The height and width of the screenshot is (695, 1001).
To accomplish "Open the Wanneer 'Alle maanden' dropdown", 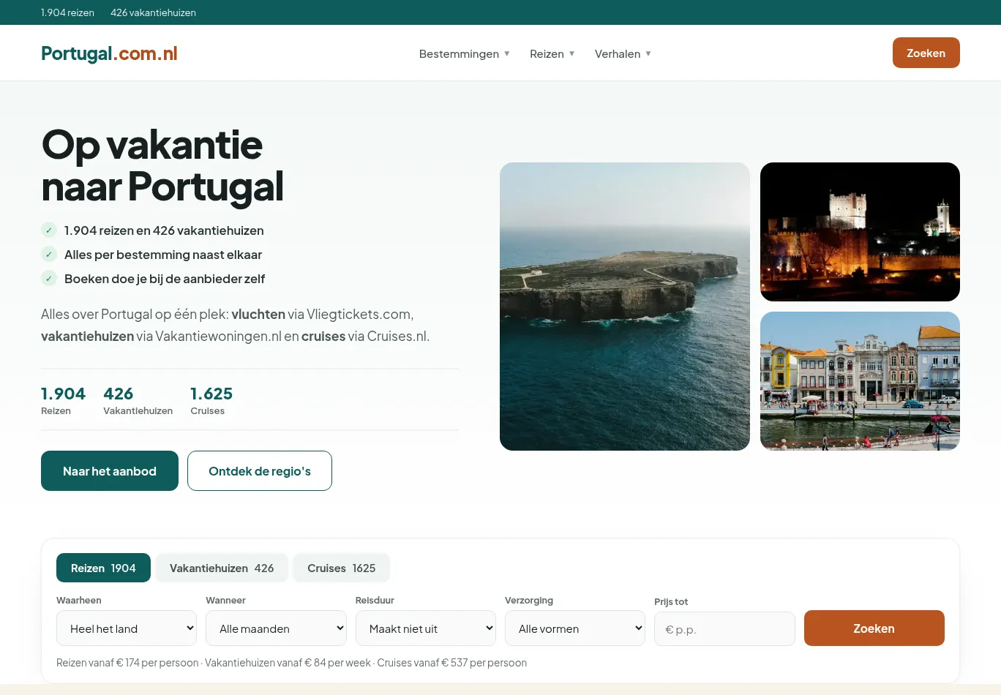I will coord(276,628).
